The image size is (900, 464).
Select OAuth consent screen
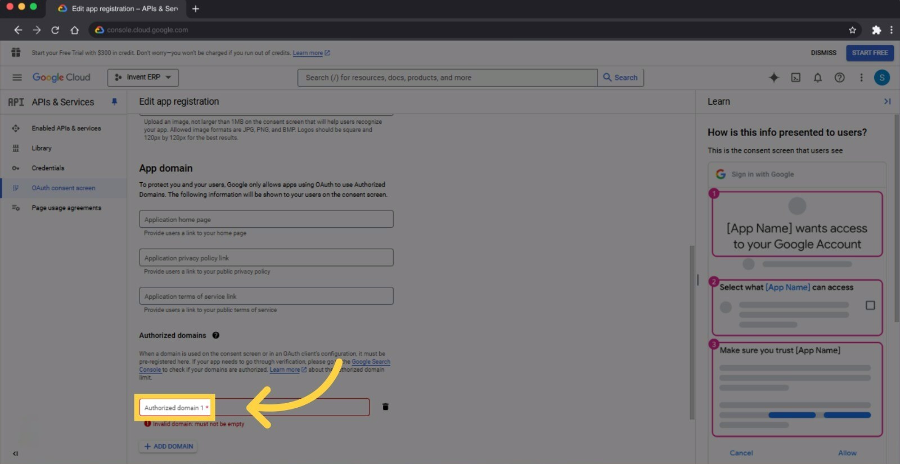tap(64, 188)
